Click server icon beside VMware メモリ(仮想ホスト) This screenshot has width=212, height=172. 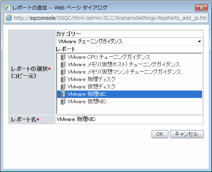[63, 65]
